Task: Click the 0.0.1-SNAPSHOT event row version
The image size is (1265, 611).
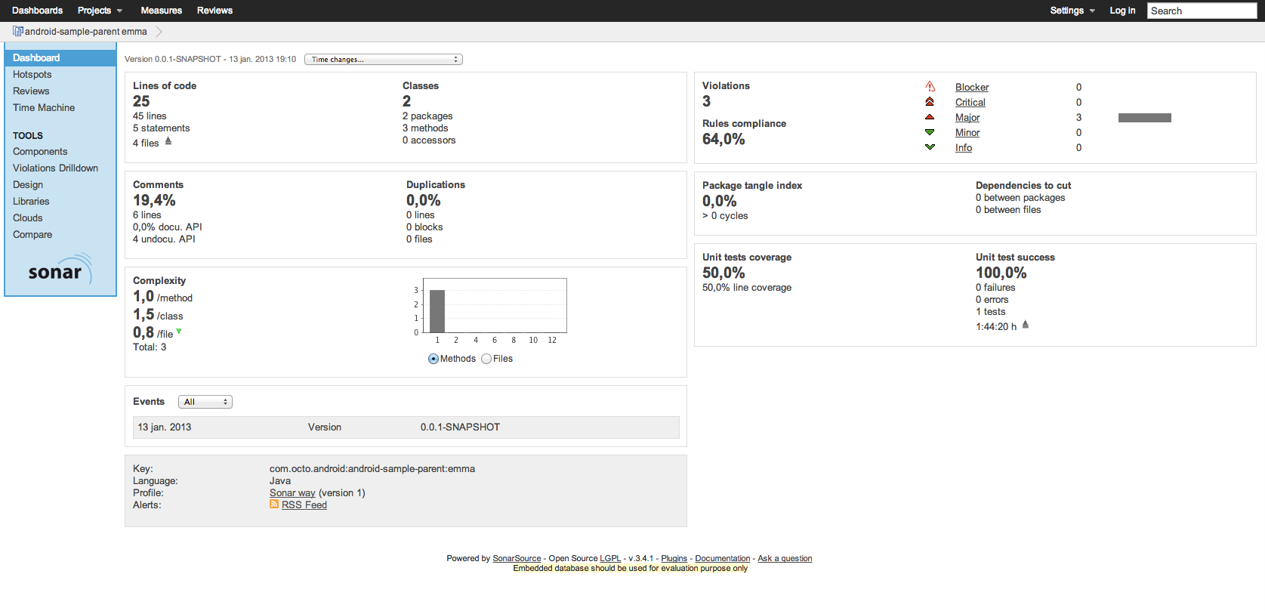Action: pos(460,427)
